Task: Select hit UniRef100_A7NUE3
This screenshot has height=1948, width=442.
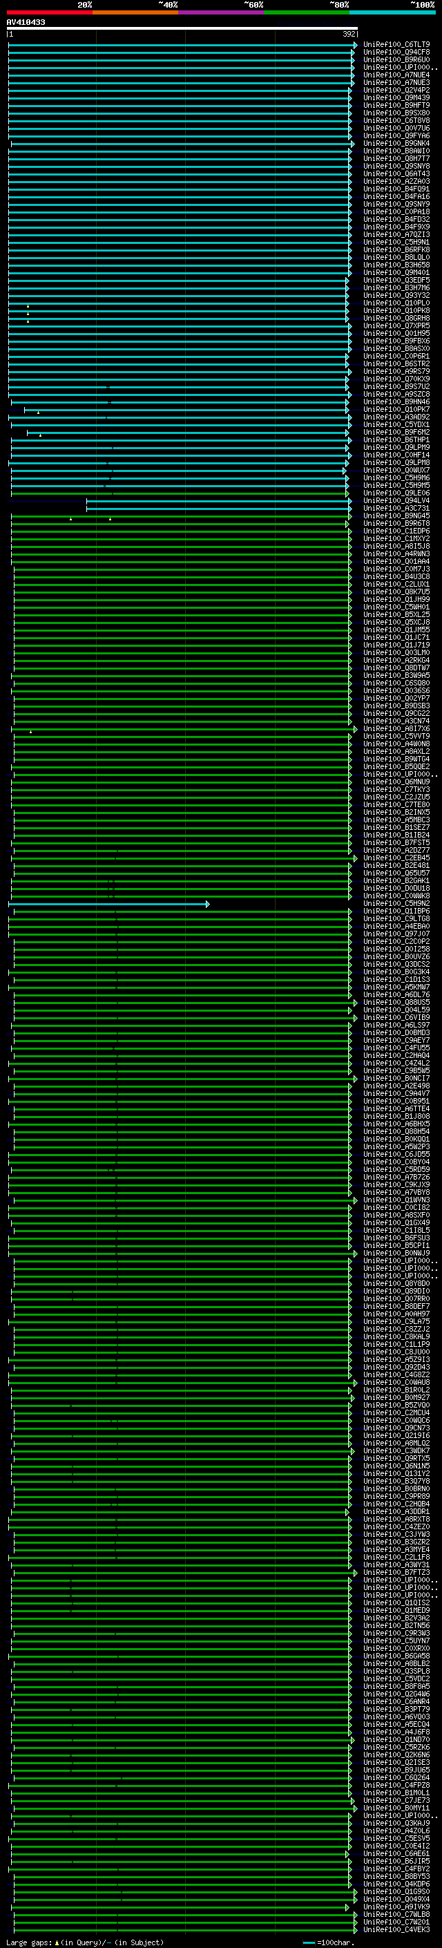Action: click(396, 82)
